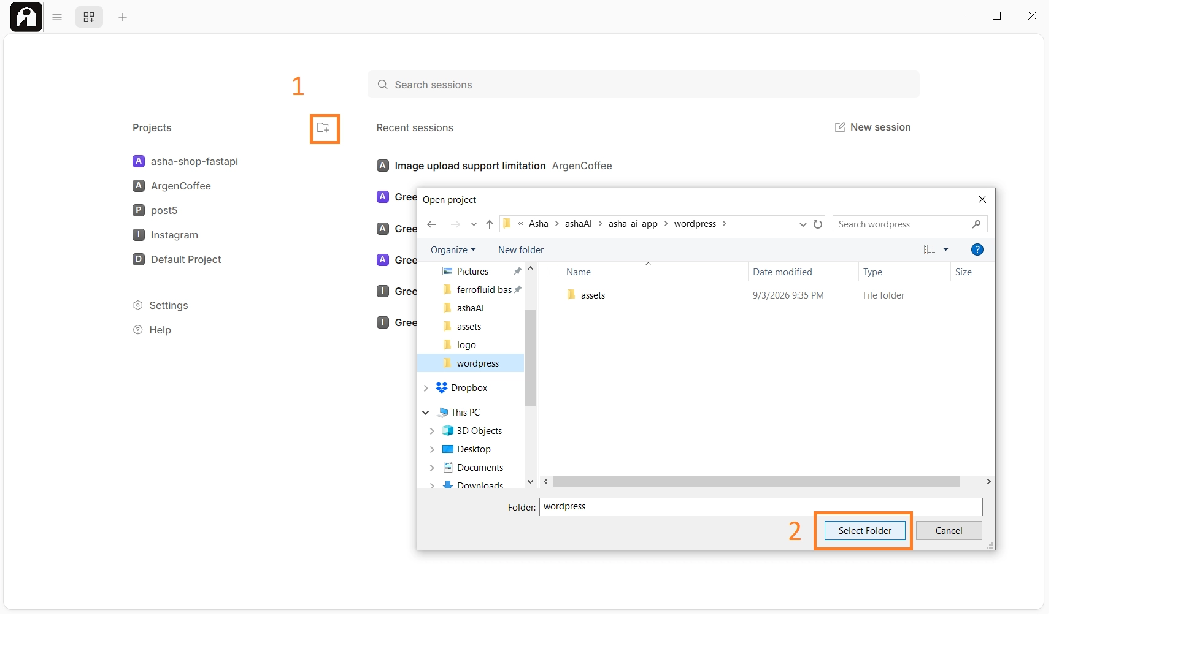The height and width of the screenshot is (662, 1178).
Task: Click the Select Folder button
Action: (x=864, y=531)
